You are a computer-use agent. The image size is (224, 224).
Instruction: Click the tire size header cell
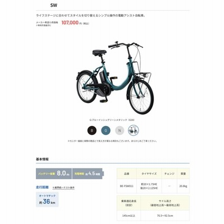(149, 174)
